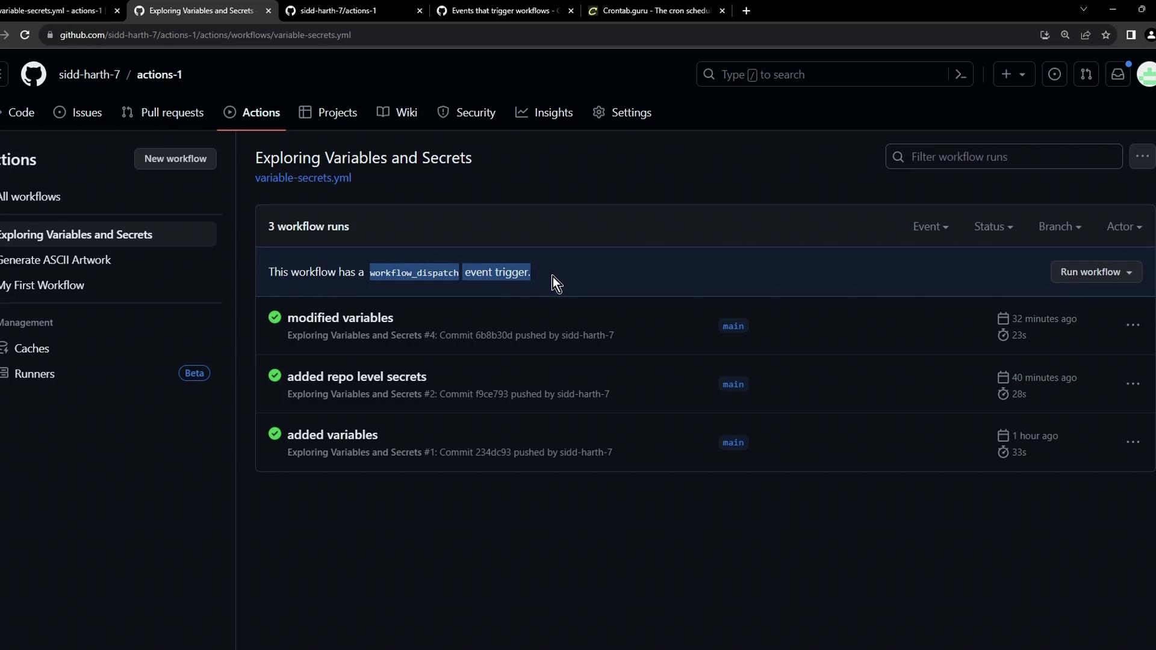Viewport: 1156px width, 650px height.
Task: Open the command palette icon
Action: tap(961, 75)
